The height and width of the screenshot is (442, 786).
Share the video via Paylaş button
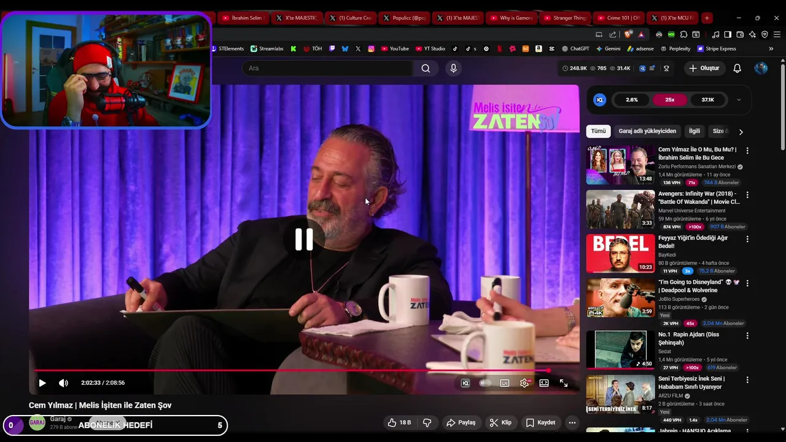(461, 422)
